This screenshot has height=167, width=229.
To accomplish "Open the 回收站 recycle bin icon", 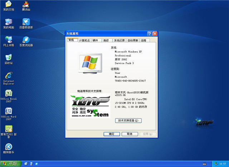I will (x=8, y=58).
